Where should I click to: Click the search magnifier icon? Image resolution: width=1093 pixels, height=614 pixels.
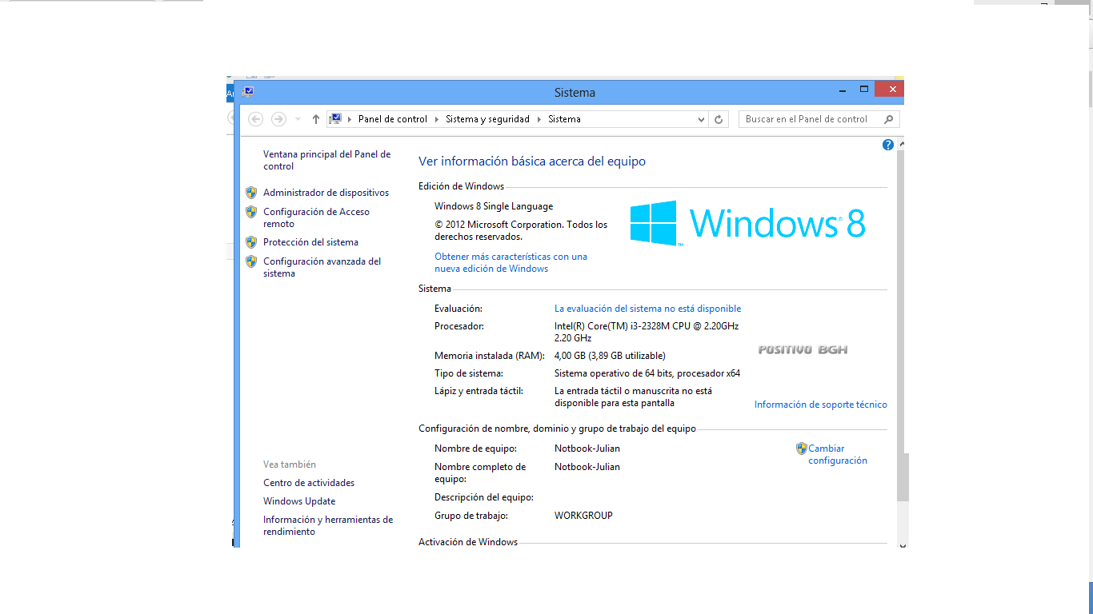click(x=888, y=119)
